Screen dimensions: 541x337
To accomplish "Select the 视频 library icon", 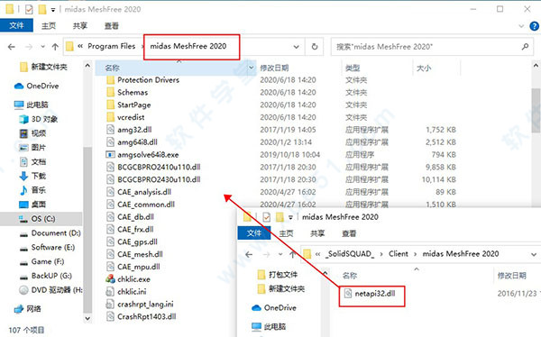I will 23,133.
